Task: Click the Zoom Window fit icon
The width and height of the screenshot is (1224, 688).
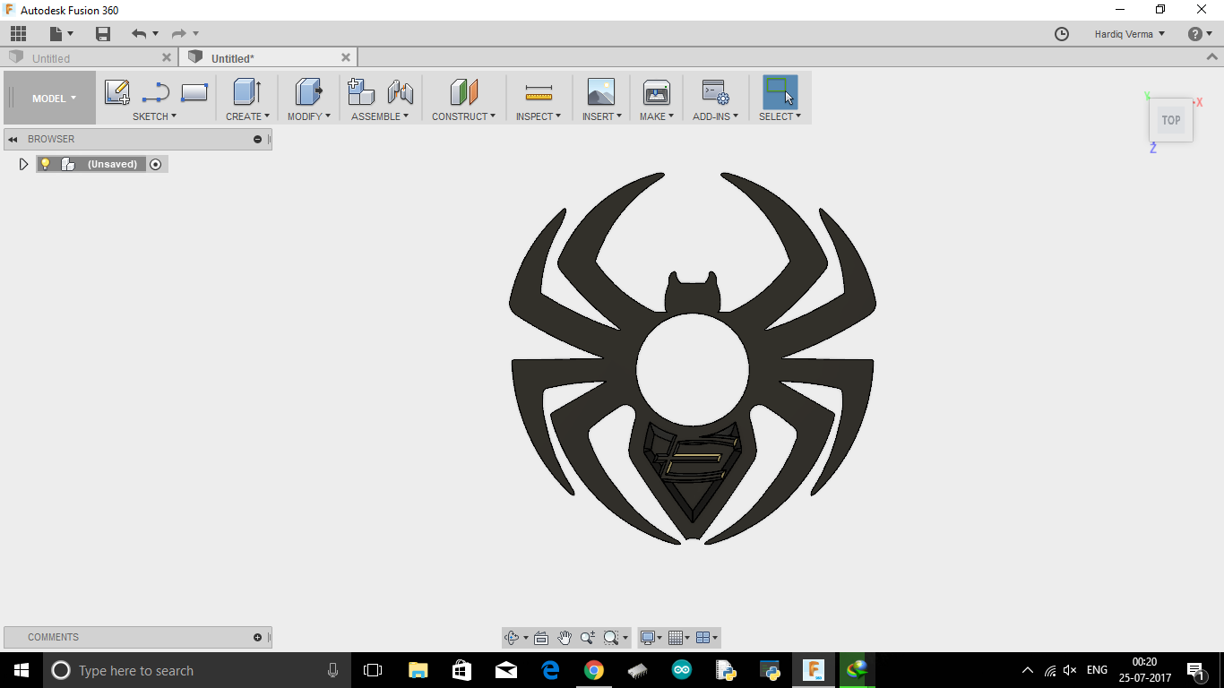Action: [x=611, y=638]
